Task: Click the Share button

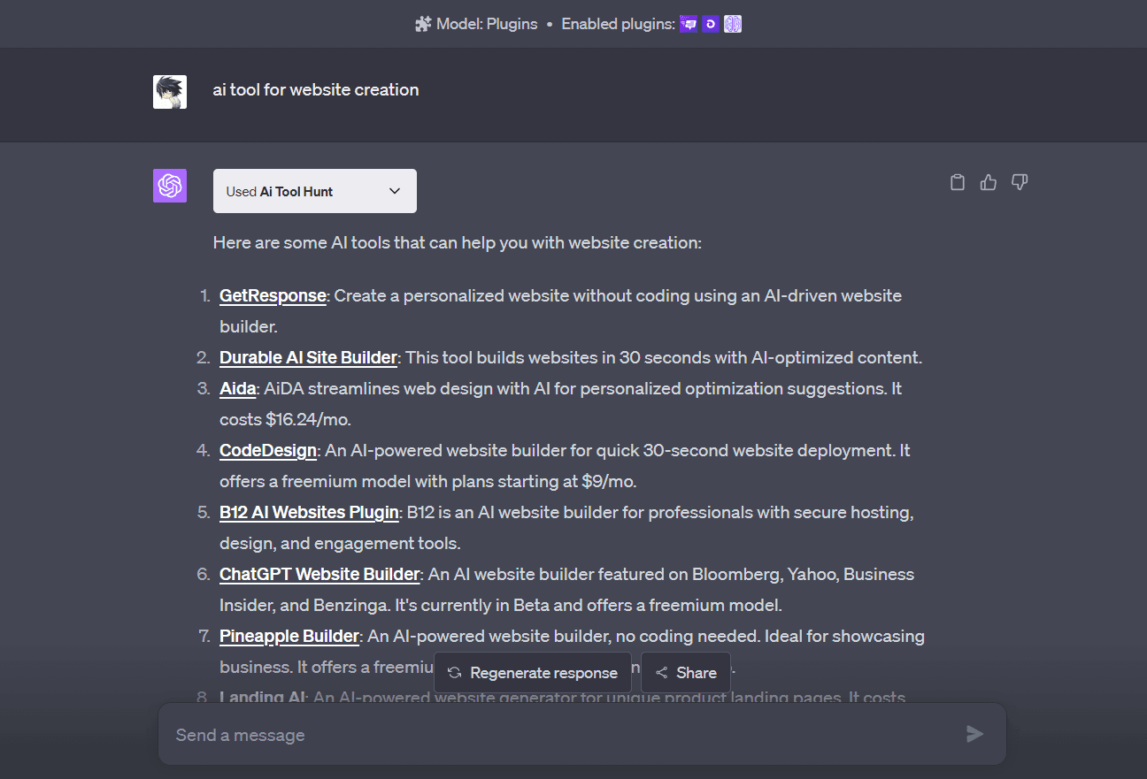Action: [x=686, y=673]
